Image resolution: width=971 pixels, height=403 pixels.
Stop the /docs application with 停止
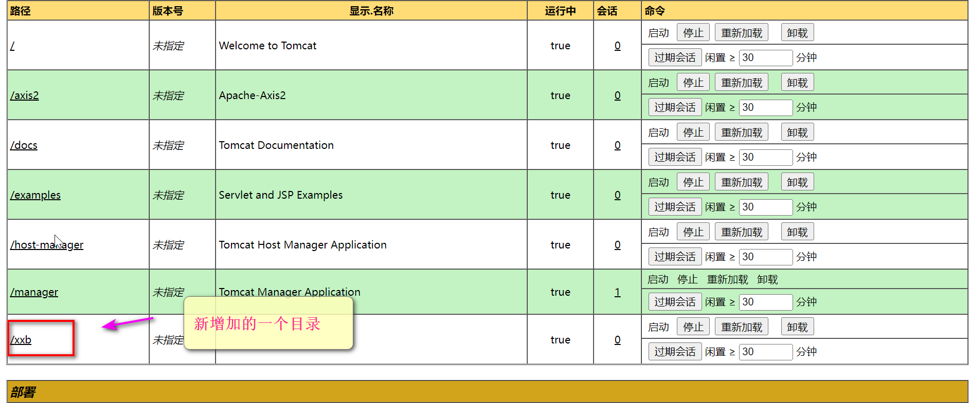click(693, 132)
